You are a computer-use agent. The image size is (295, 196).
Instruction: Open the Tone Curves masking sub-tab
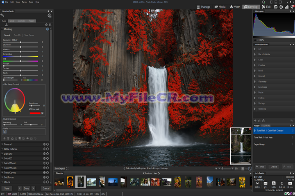pyautogui.click(x=29, y=35)
